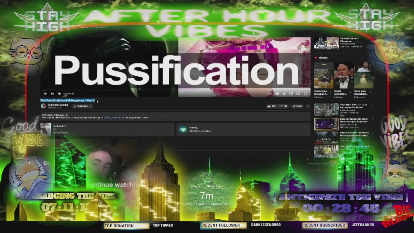Click the TOP TIPPER label
The height and width of the screenshot is (233, 414).
[x=163, y=226]
